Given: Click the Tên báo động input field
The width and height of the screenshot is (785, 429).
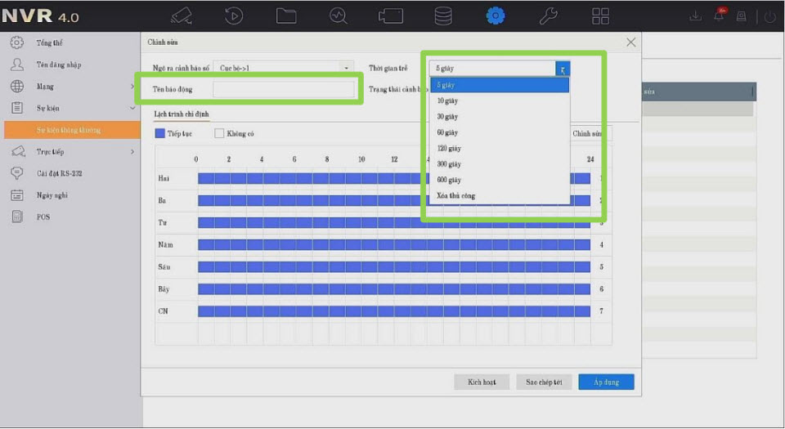Looking at the screenshot, I should point(284,89).
